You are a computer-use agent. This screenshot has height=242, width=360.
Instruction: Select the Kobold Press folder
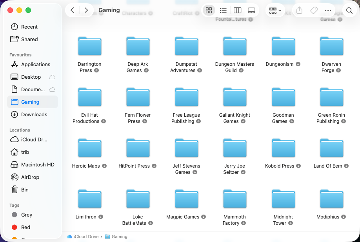point(283,148)
